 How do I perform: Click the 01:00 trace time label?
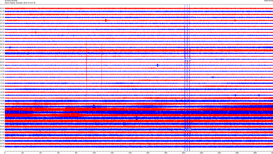(2, 14)
